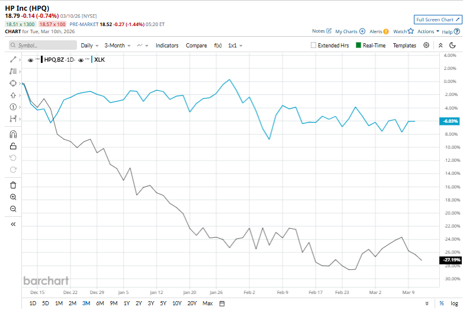
Task: Open the Actions dropdown menu
Action: [428, 31]
